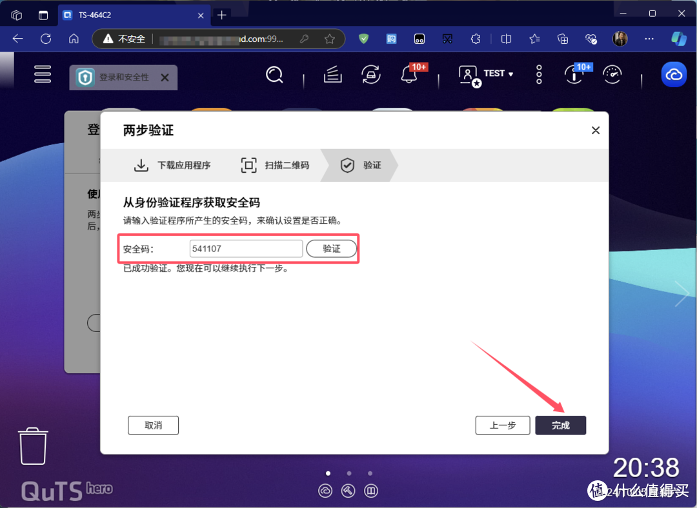Screen dimensions: 697x508
Task: Open the resource monitor alert icon
Action: tap(574, 76)
